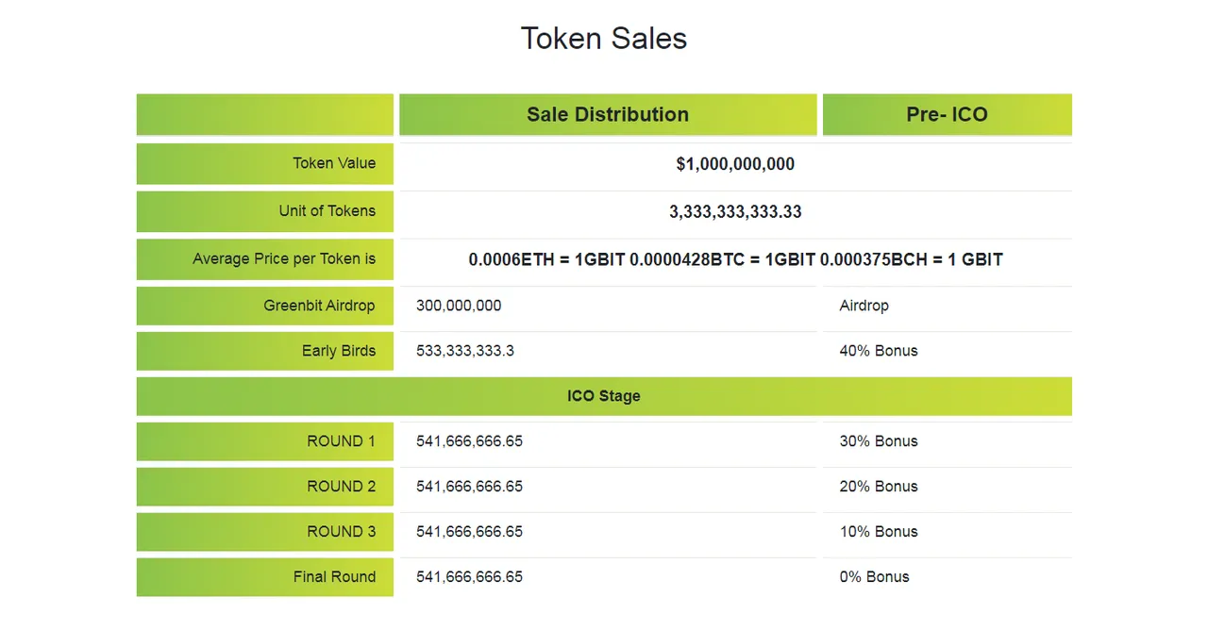The height and width of the screenshot is (630, 1208).
Task: Click the Token Value row label
Action: 265,163
